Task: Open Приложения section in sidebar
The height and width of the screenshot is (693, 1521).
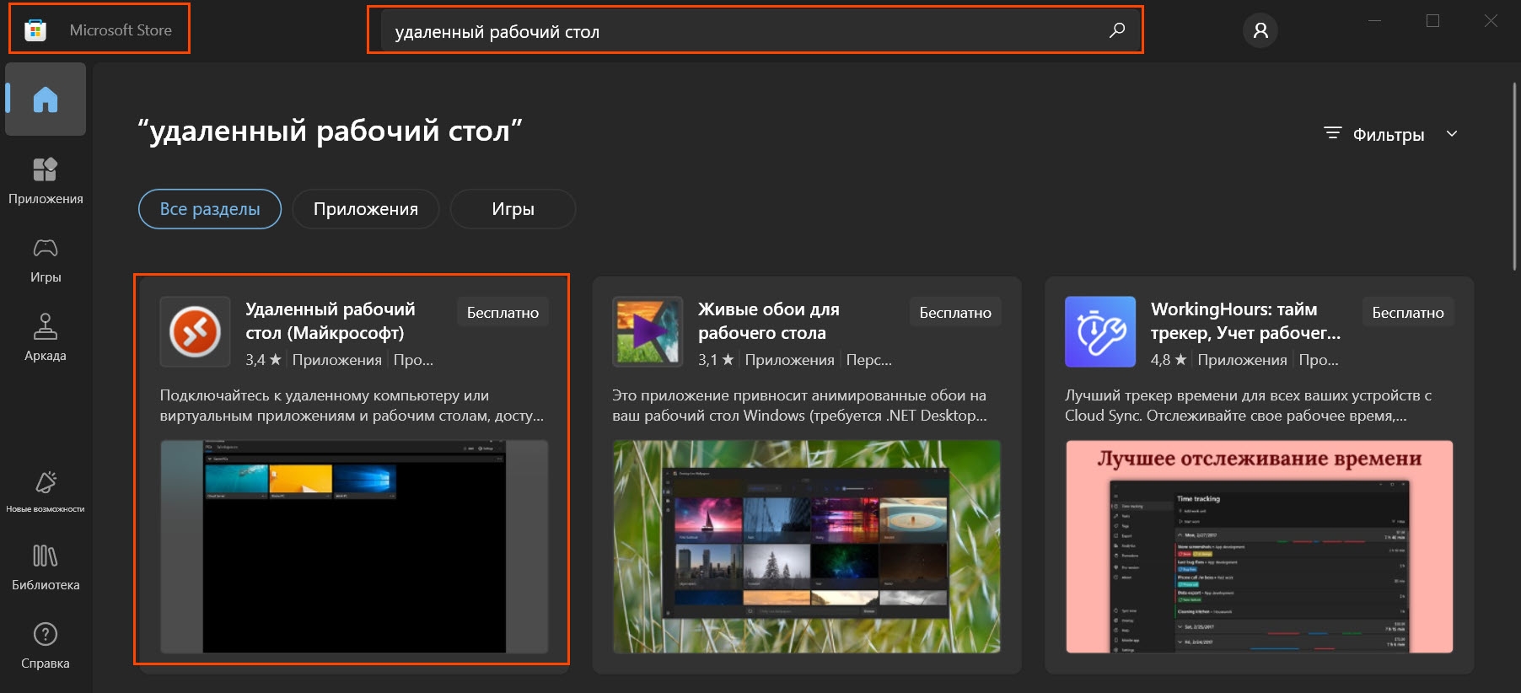Action: click(x=46, y=180)
